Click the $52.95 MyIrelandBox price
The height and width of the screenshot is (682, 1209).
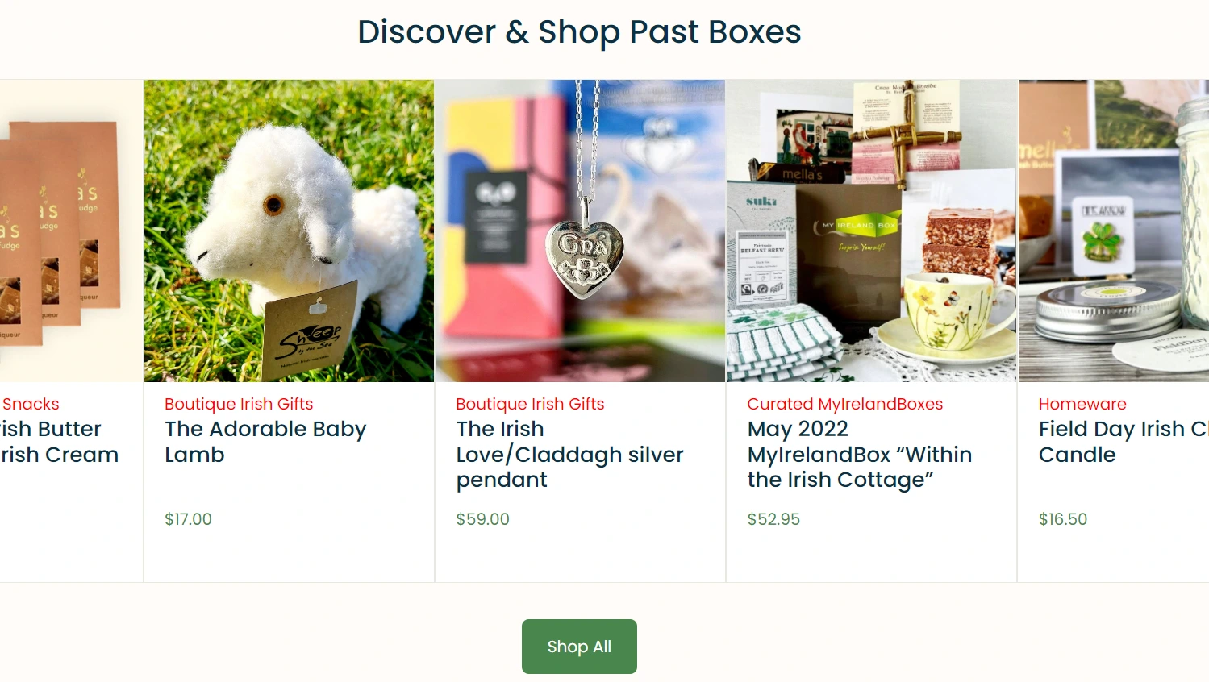pyautogui.click(x=773, y=519)
